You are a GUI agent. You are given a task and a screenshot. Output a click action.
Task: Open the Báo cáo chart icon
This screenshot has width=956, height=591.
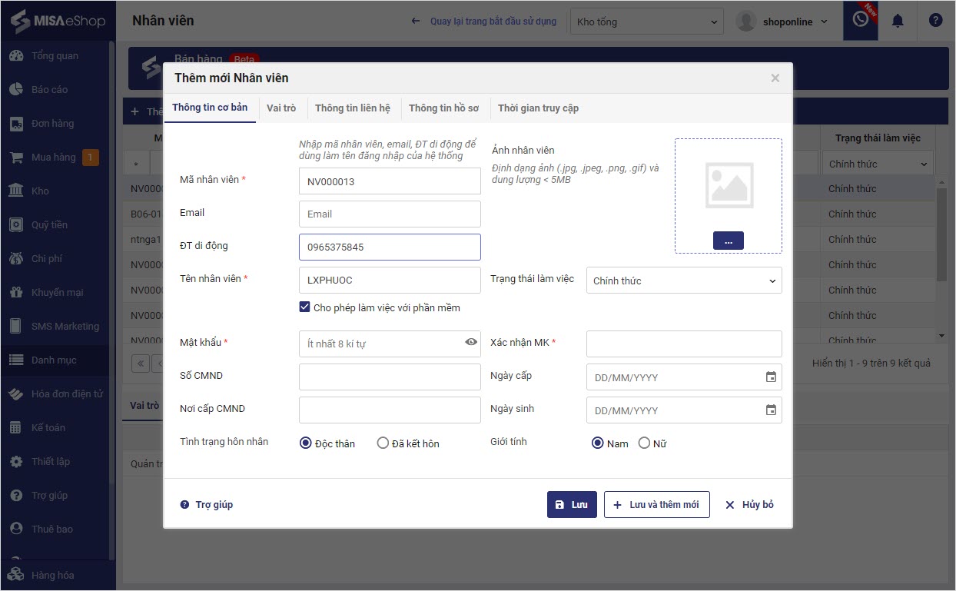point(16,90)
